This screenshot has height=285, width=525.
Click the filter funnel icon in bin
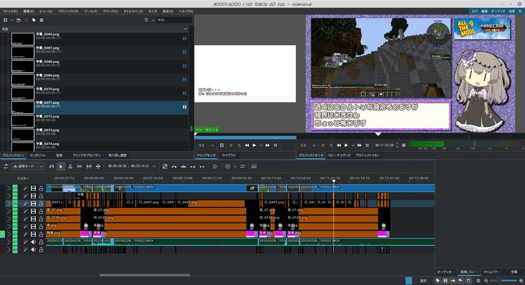click(x=146, y=20)
